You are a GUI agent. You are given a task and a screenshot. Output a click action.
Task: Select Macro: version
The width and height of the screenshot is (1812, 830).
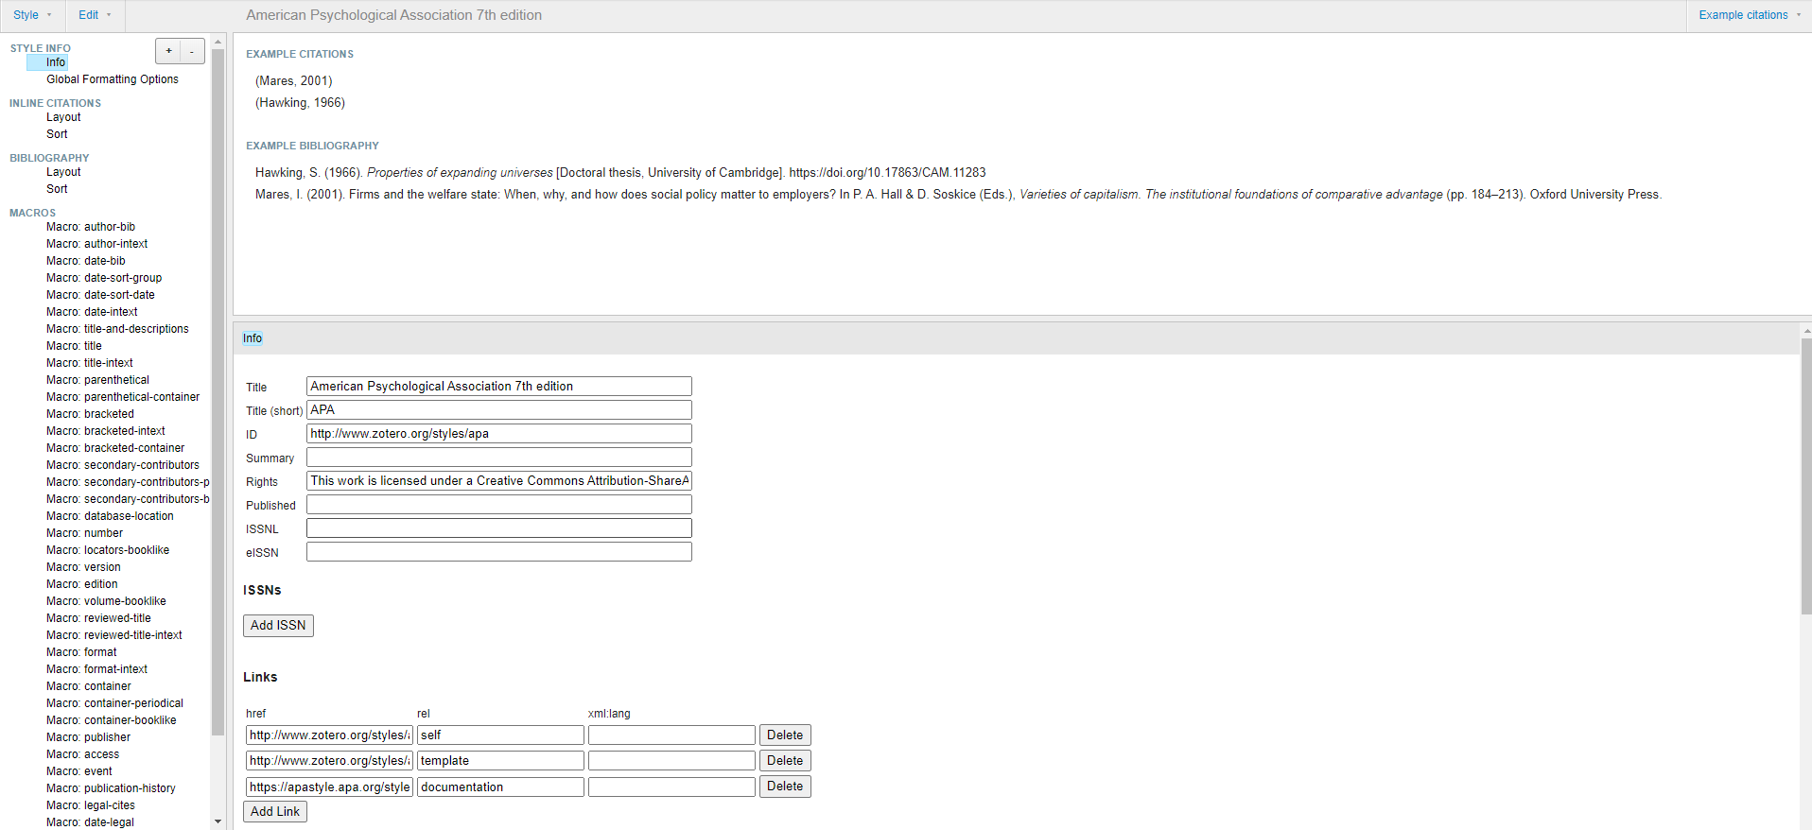(83, 567)
